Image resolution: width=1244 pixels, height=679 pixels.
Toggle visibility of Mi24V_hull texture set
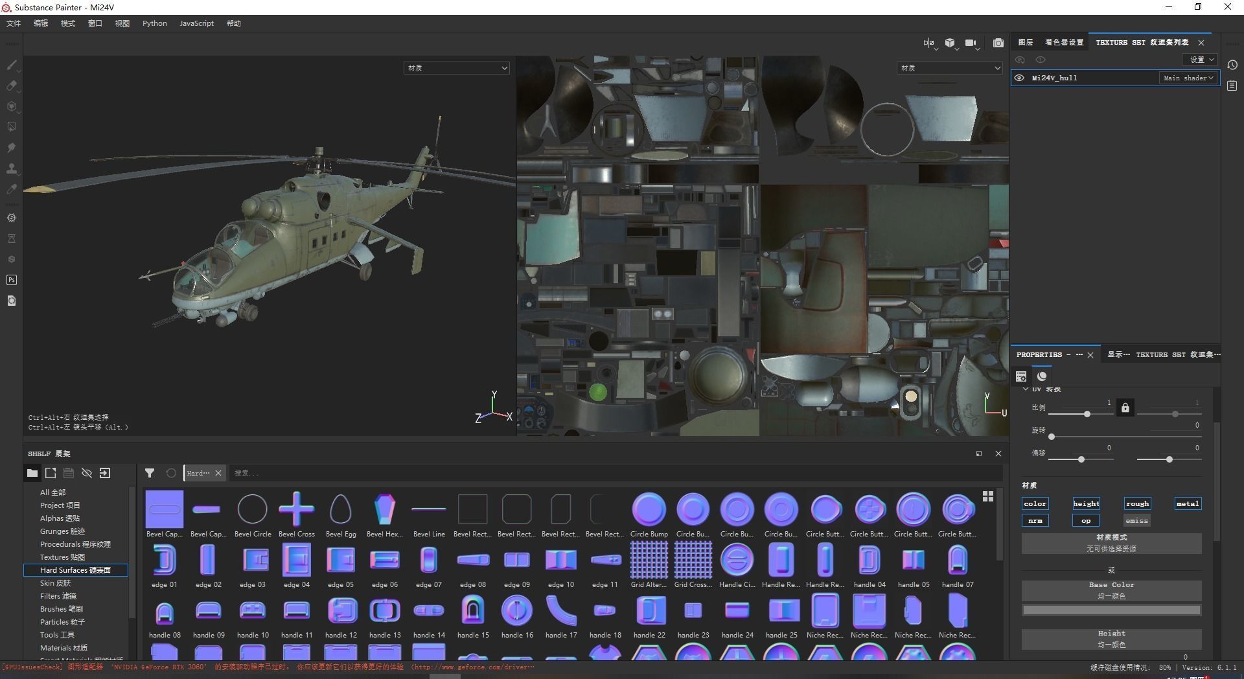tap(1019, 78)
